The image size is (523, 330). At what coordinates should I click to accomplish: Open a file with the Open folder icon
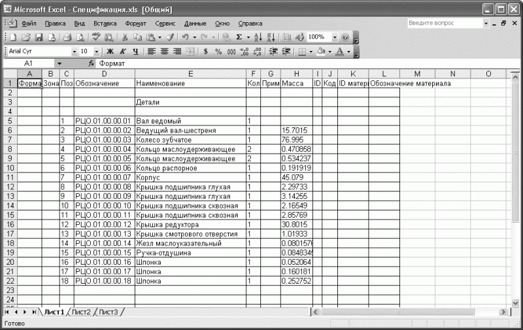tap(26, 37)
